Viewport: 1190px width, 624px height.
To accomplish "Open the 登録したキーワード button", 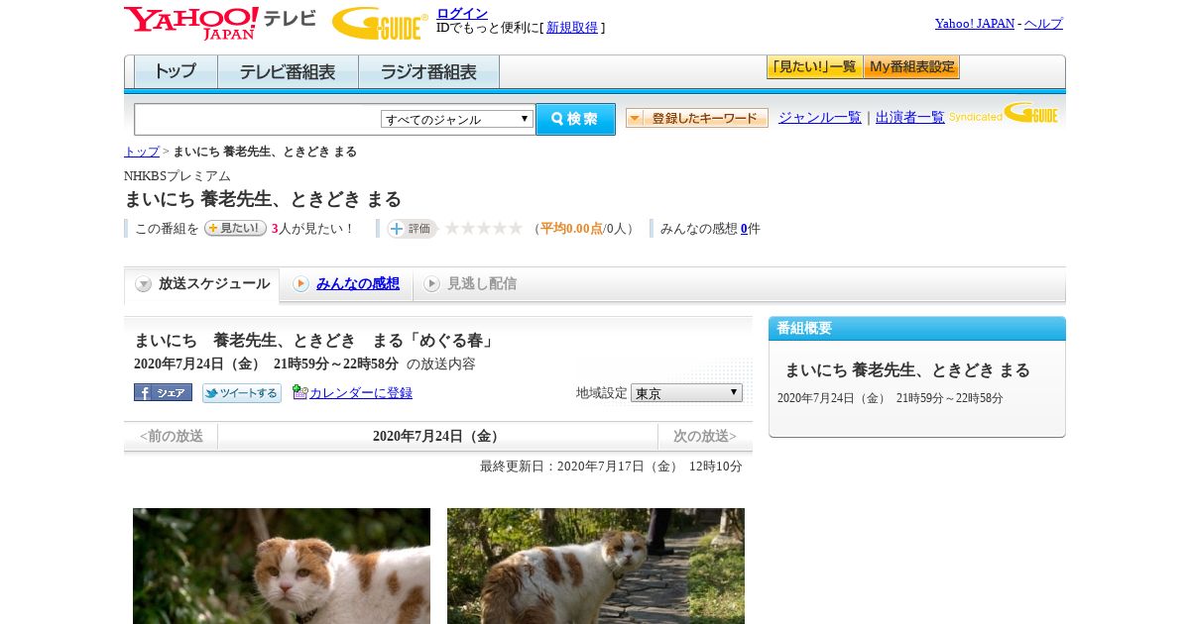I will click(697, 118).
